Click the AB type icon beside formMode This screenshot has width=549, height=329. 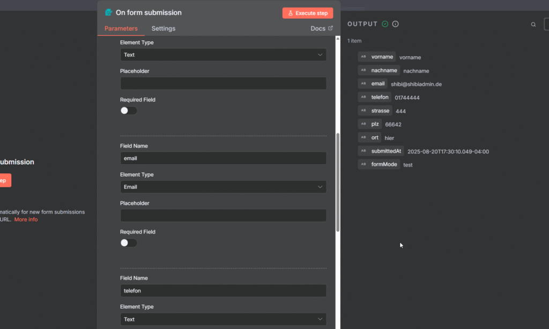pyautogui.click(x=363, y=165)
